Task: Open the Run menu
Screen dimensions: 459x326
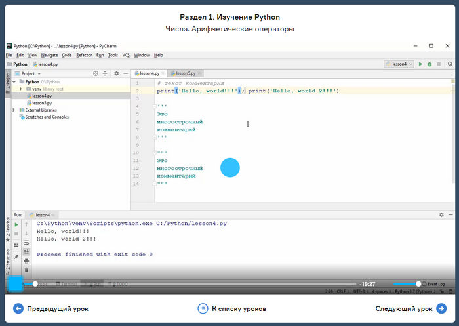Action: tap(100, 55)
